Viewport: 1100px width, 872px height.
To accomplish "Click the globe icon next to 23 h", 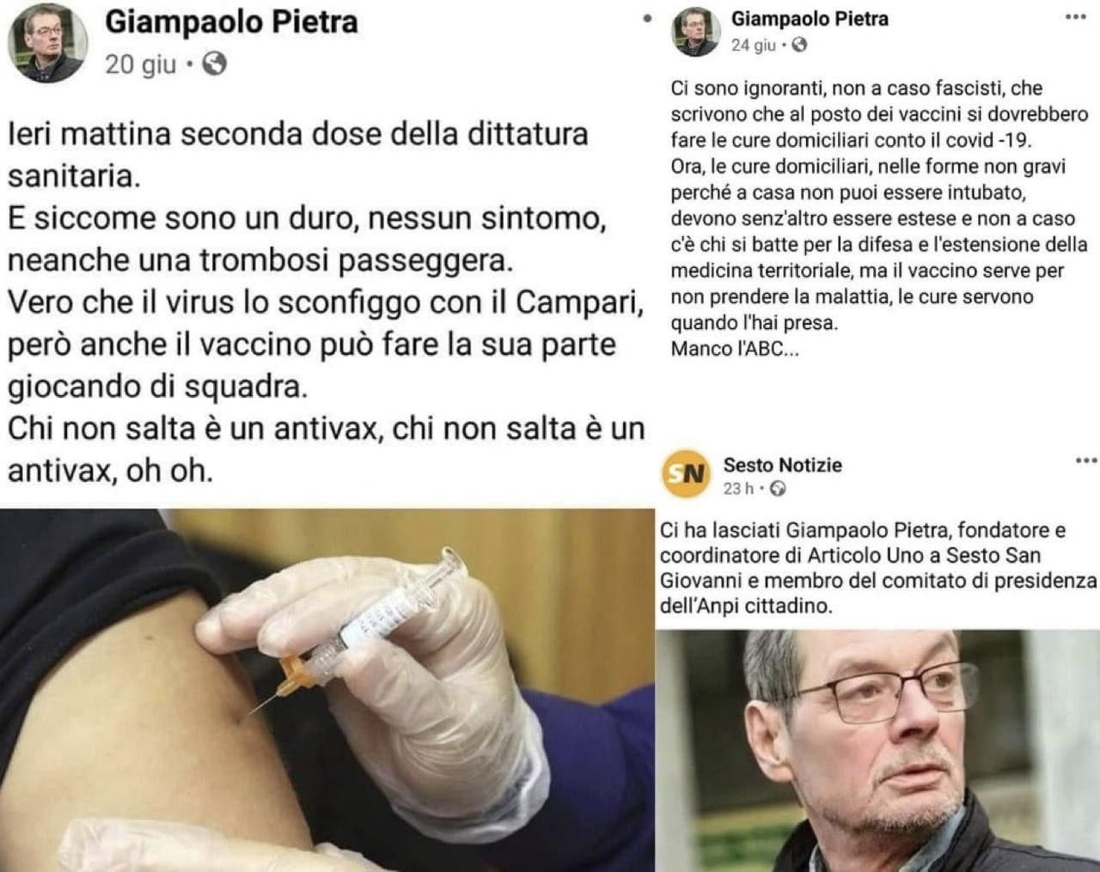I will (x=778, y=489).
